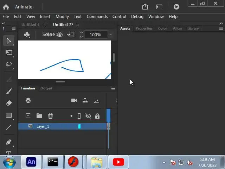Click the zoom stepper arrows

[82, 35]
